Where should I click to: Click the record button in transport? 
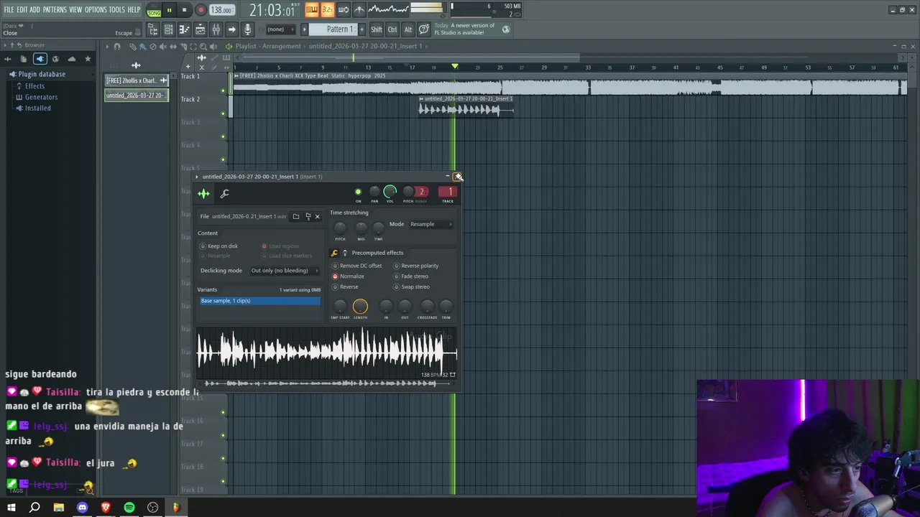[201, 10]
